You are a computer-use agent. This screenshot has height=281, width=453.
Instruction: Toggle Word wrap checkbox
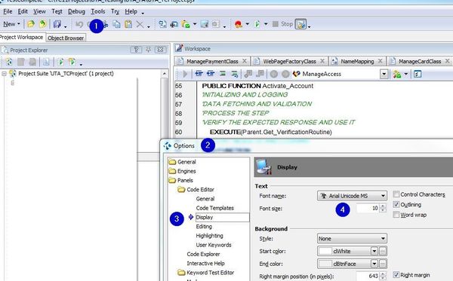[396, 215]
